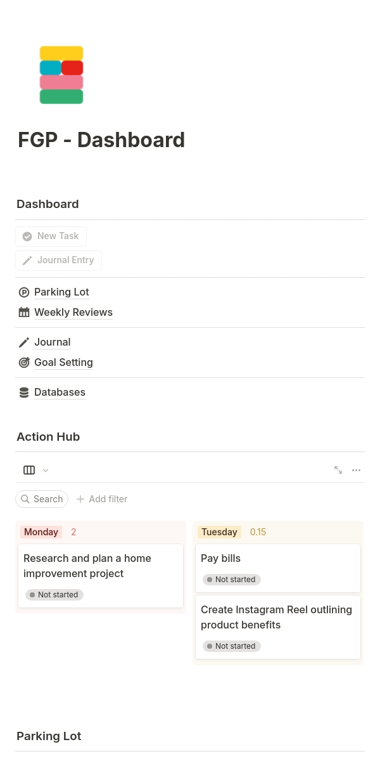This screenshot has height=761, width=380.
Task: Add a filter to Action Hub
Action: click(x=102, y=499)
